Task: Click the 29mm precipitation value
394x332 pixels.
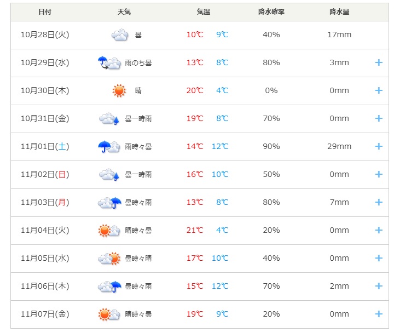Action: tap(339, 147)
